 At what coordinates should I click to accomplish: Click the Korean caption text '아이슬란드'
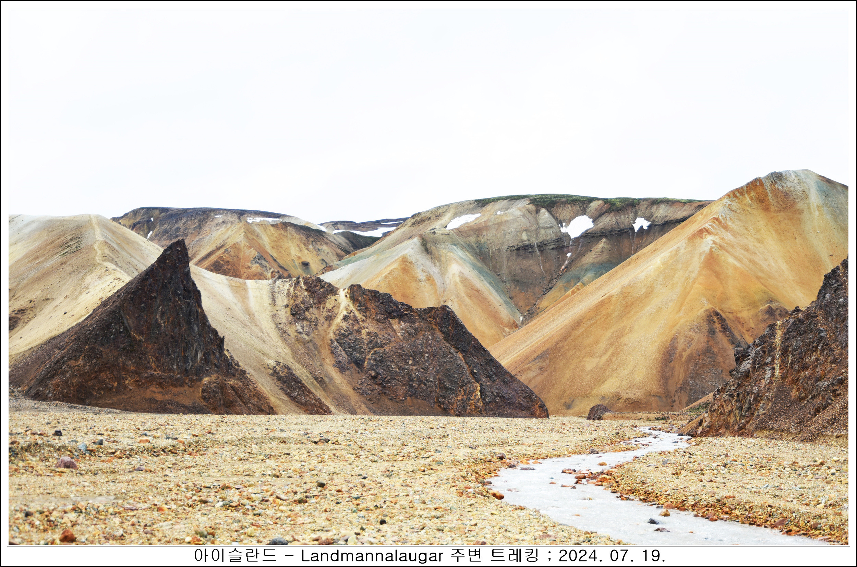[236, 555]
